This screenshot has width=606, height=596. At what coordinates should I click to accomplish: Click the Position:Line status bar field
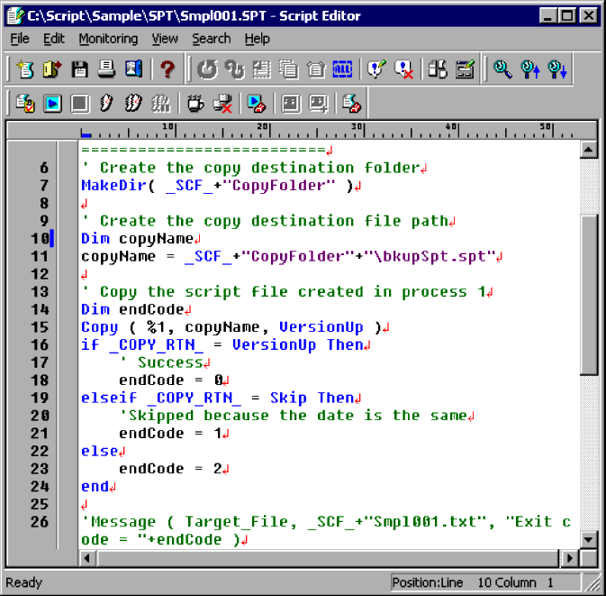point(485,582)
